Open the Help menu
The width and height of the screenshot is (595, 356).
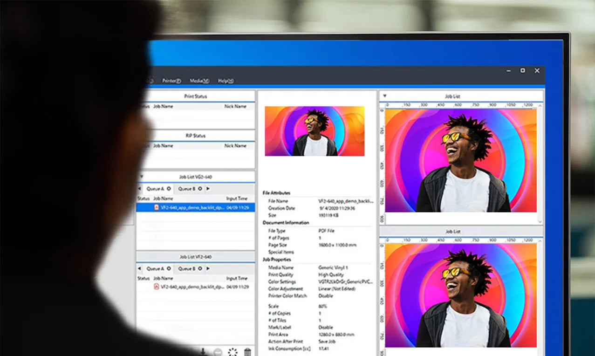click(226, 81)
